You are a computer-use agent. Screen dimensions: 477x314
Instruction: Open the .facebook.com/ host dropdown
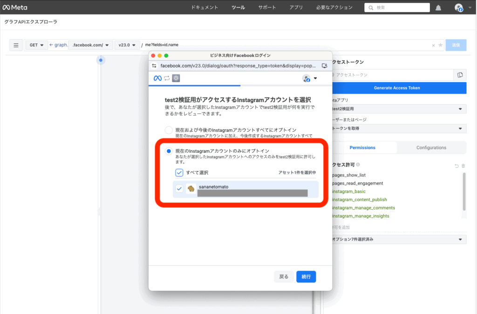coord(91,45)
